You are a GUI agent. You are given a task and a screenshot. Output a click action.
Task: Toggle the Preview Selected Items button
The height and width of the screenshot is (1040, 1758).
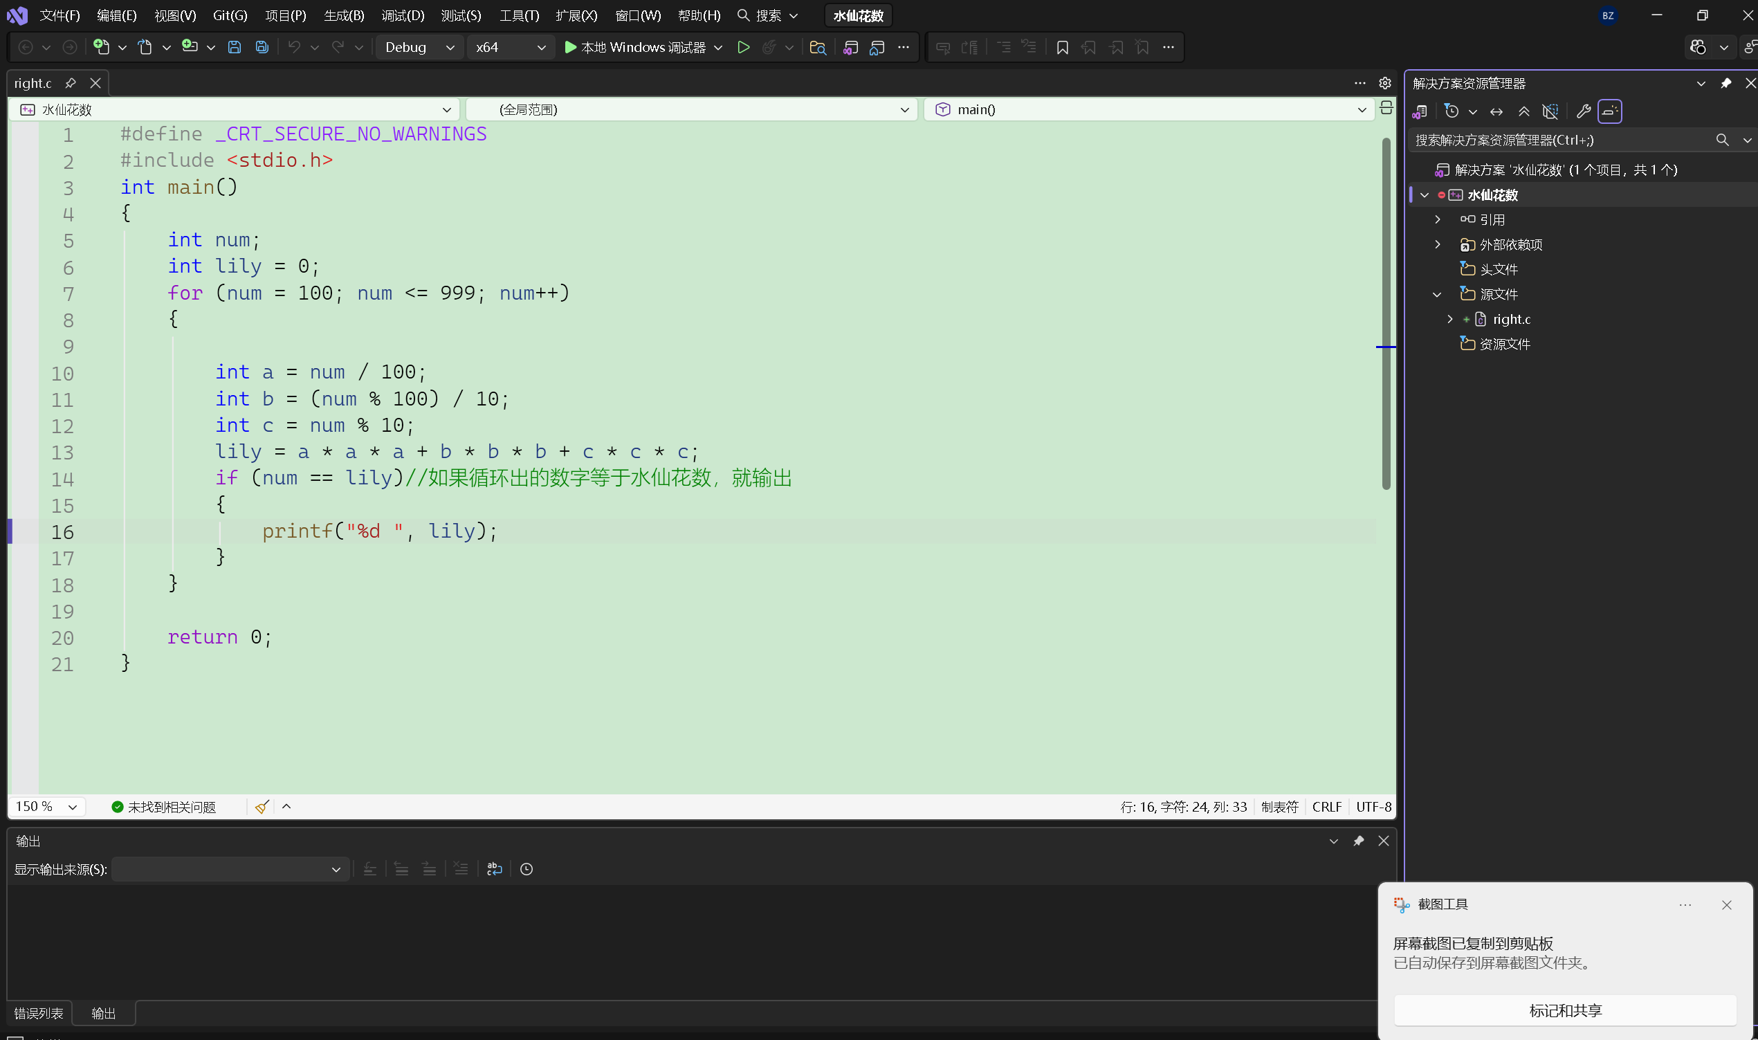point(1610,111)
